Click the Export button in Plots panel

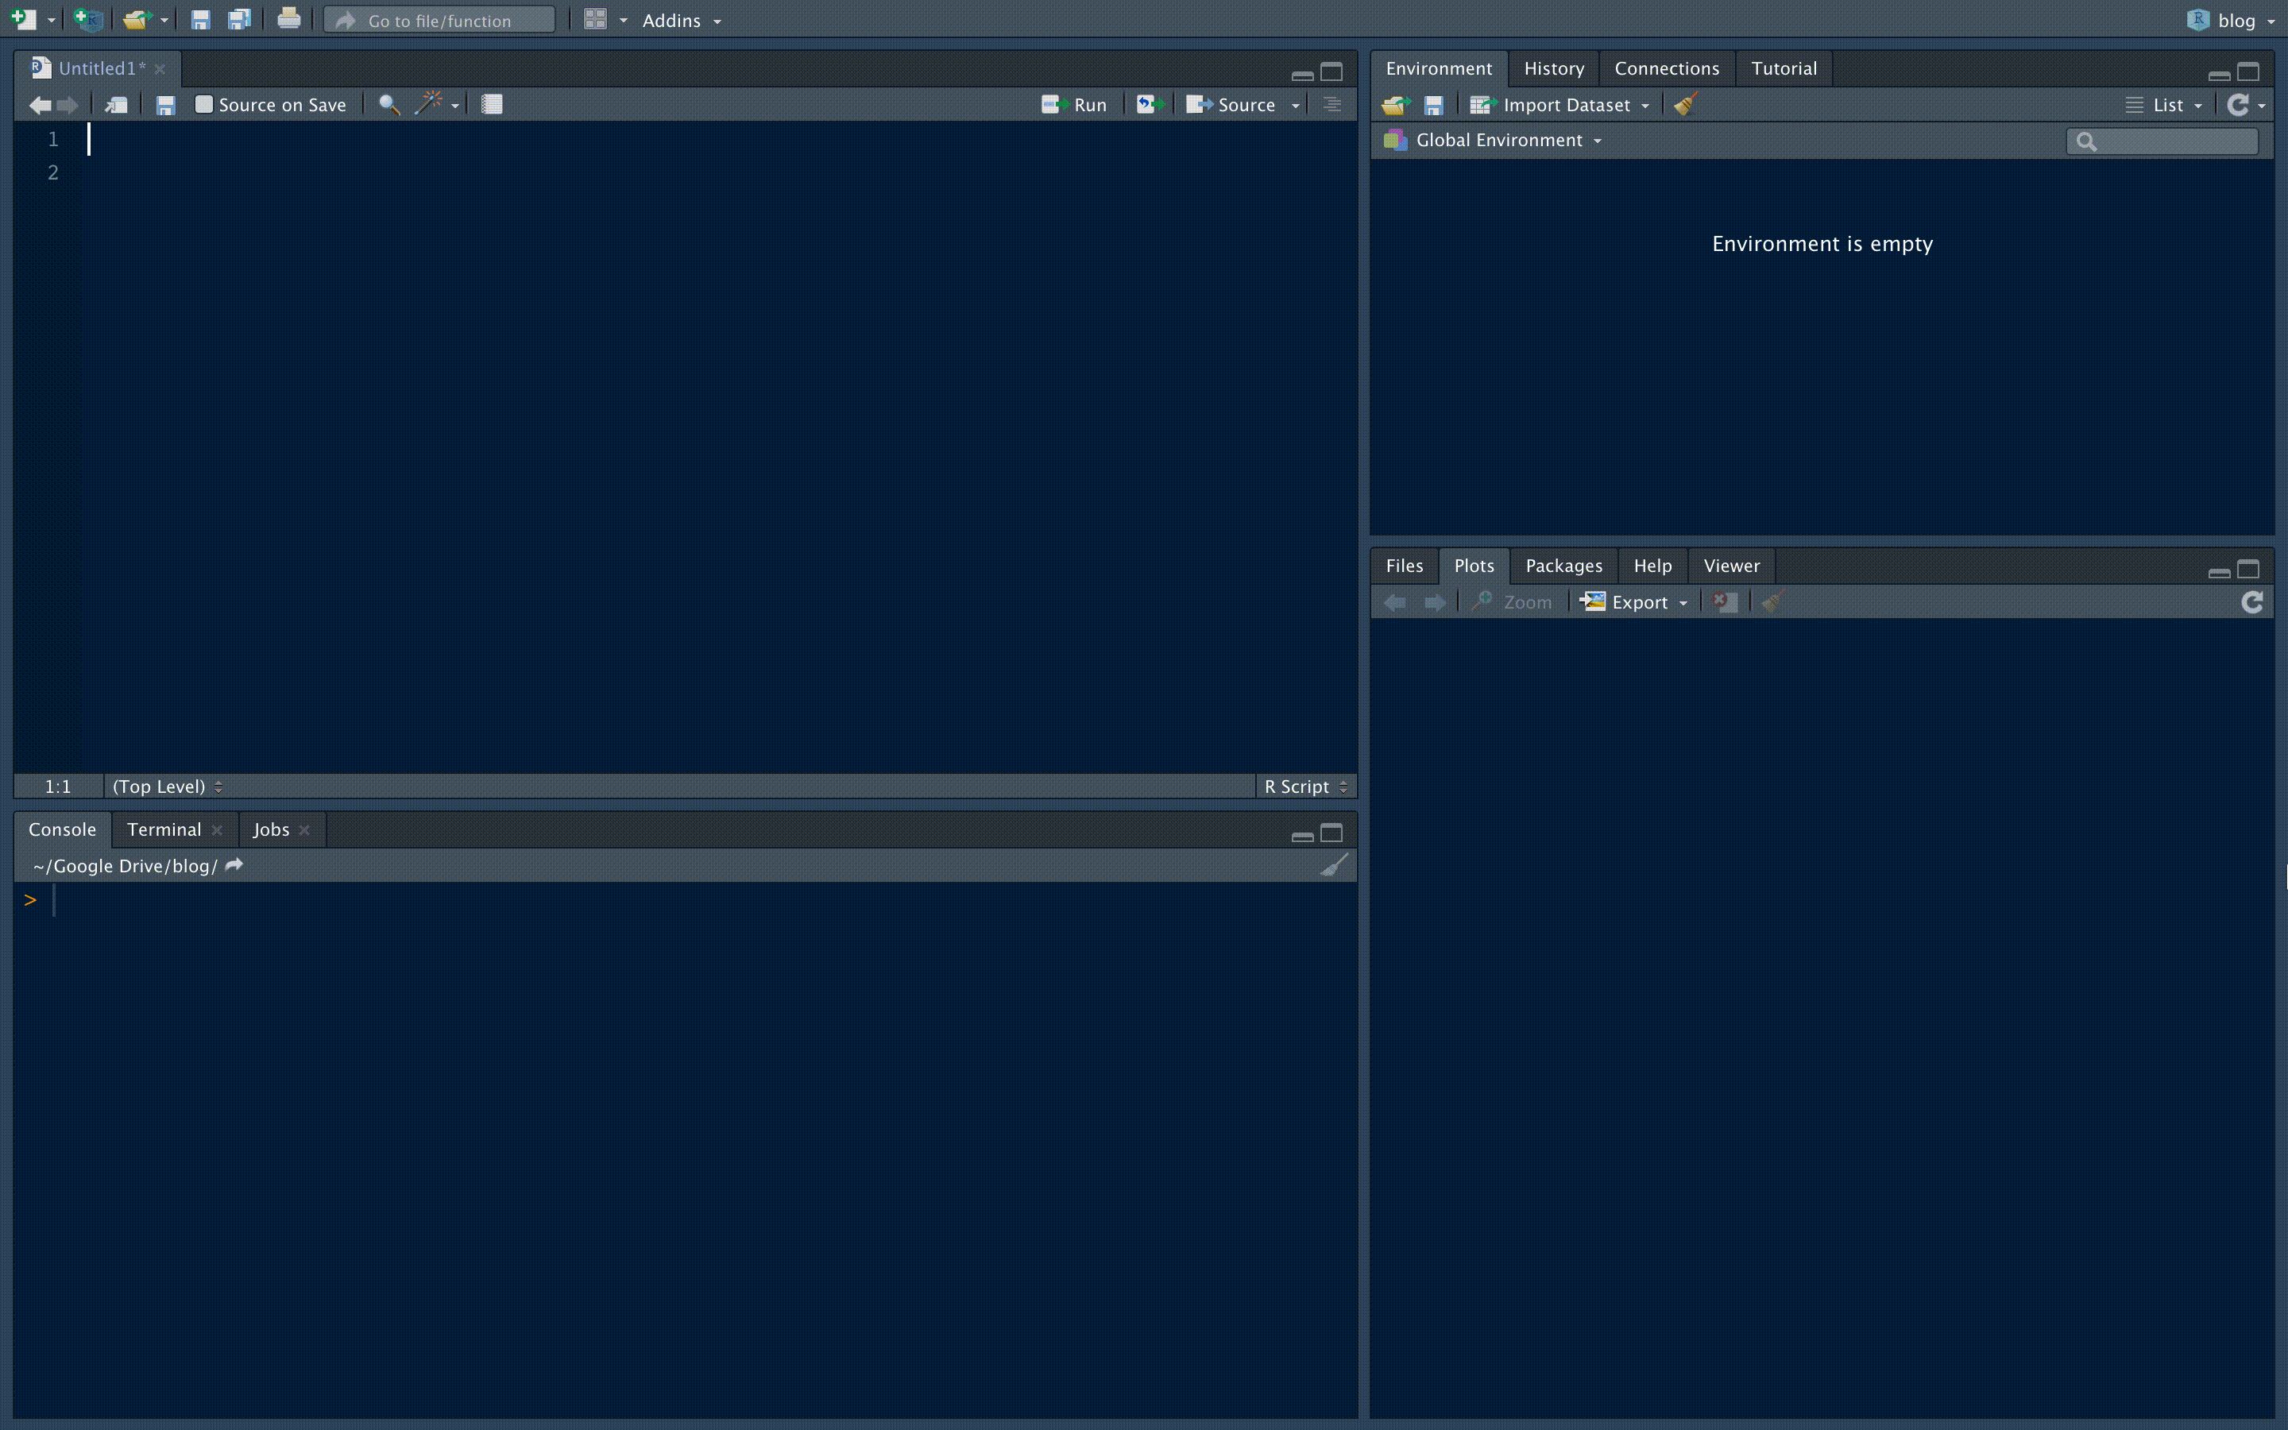[1634, 601]
